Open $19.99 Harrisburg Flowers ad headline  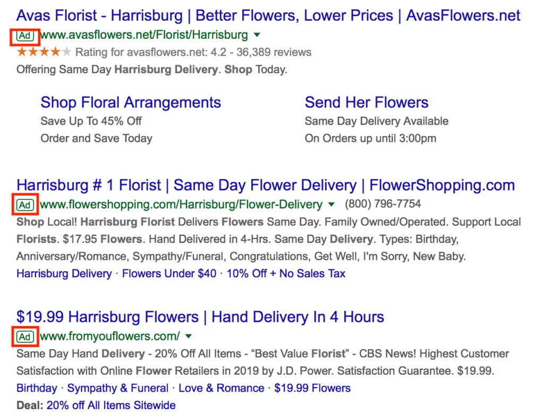(x=200, y=317)
